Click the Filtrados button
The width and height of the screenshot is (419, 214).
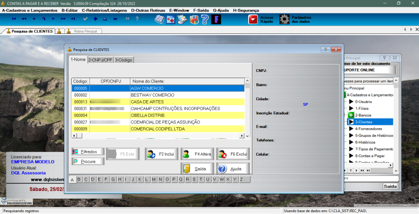(x=88, y=152)
